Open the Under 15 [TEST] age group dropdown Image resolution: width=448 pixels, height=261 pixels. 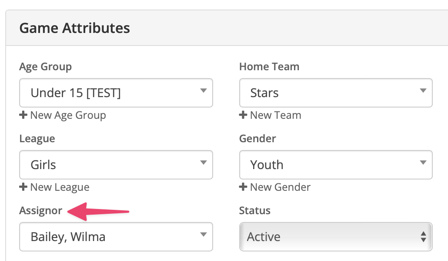point(116,93)
